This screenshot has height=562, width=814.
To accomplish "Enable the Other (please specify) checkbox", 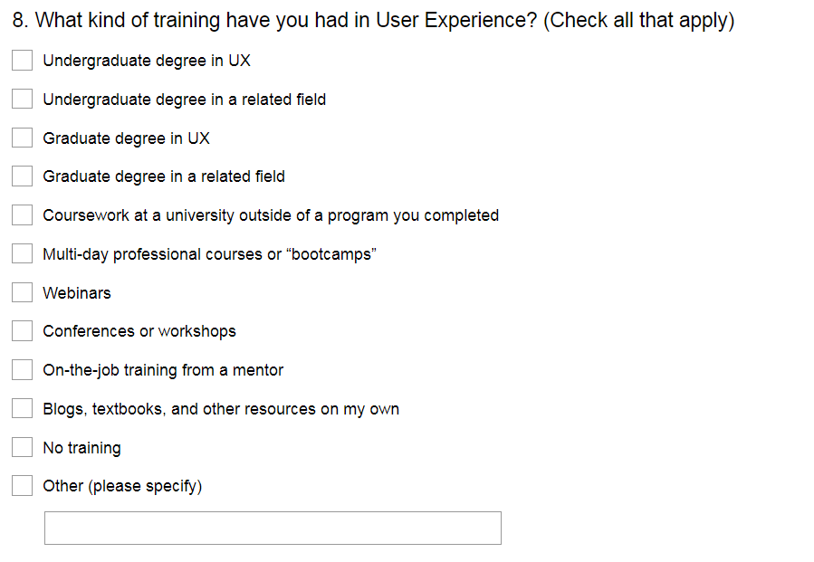I will (x=23, y=486).
